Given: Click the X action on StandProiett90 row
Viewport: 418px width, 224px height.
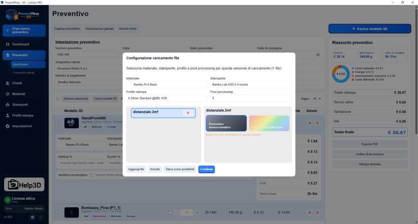Looking at the screenshot, I should pos(309,123).
